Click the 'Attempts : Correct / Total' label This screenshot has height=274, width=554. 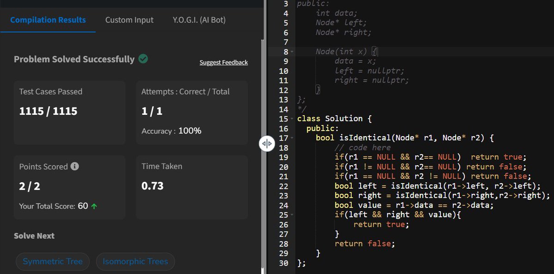[x=185, y=92]
